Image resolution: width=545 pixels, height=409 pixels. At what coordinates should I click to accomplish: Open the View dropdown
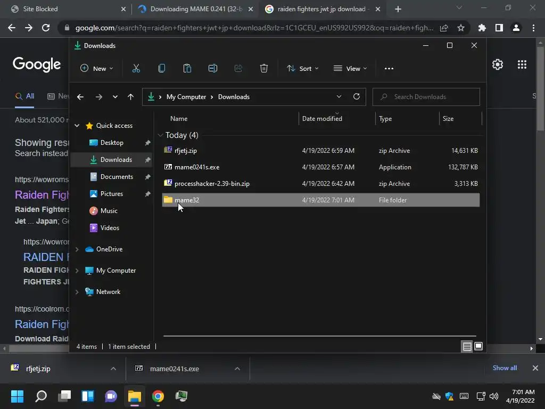350,69
